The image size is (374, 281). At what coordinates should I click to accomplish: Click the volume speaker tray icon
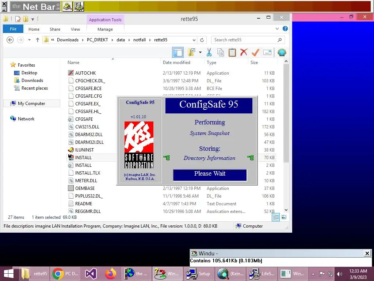[x=339, y=274]
